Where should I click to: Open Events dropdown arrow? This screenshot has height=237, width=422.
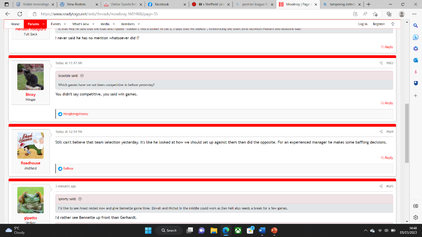(65, 24)
